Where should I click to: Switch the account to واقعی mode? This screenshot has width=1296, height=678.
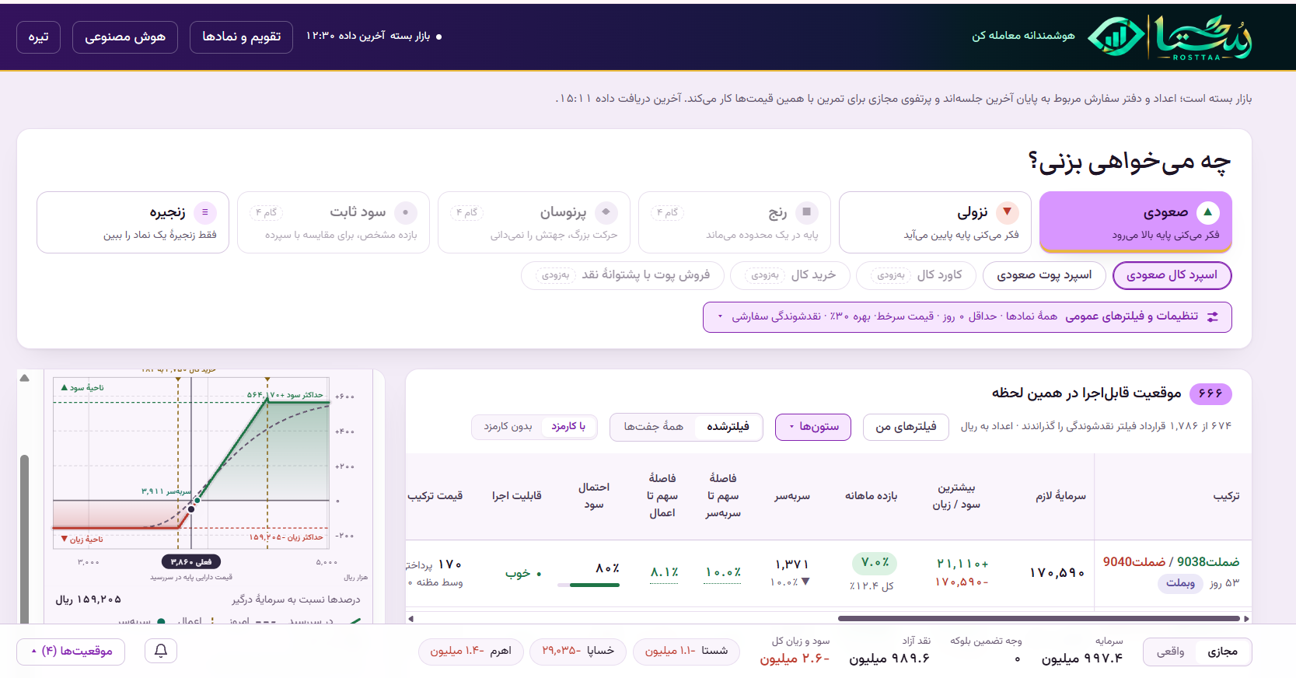tap(1170, 652)
